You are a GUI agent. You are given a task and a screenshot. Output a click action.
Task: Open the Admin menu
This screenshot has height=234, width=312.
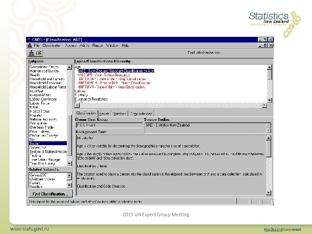pyautogui.click(x=84, y=45)
